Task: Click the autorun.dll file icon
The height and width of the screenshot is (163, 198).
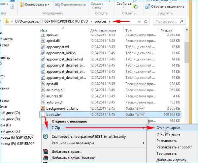Action: click(x=43, y=102)
